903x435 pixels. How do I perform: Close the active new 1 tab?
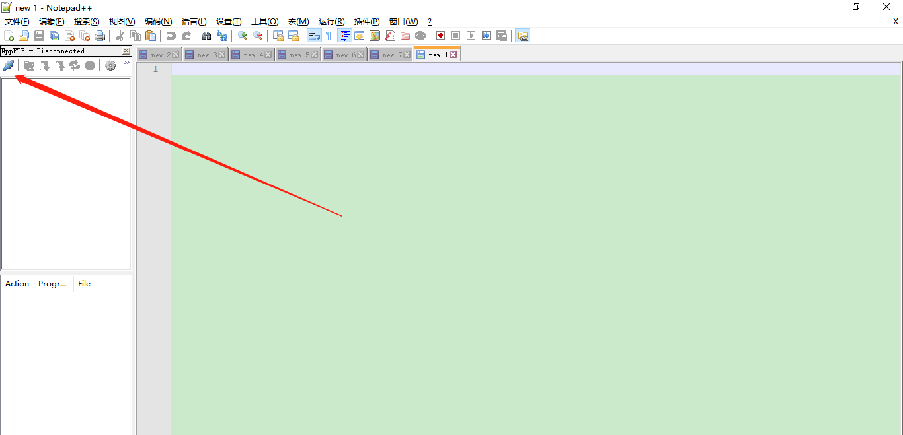coord(453,55)
